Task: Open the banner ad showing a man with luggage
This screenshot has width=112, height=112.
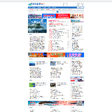Action: [x=77, y=16]
